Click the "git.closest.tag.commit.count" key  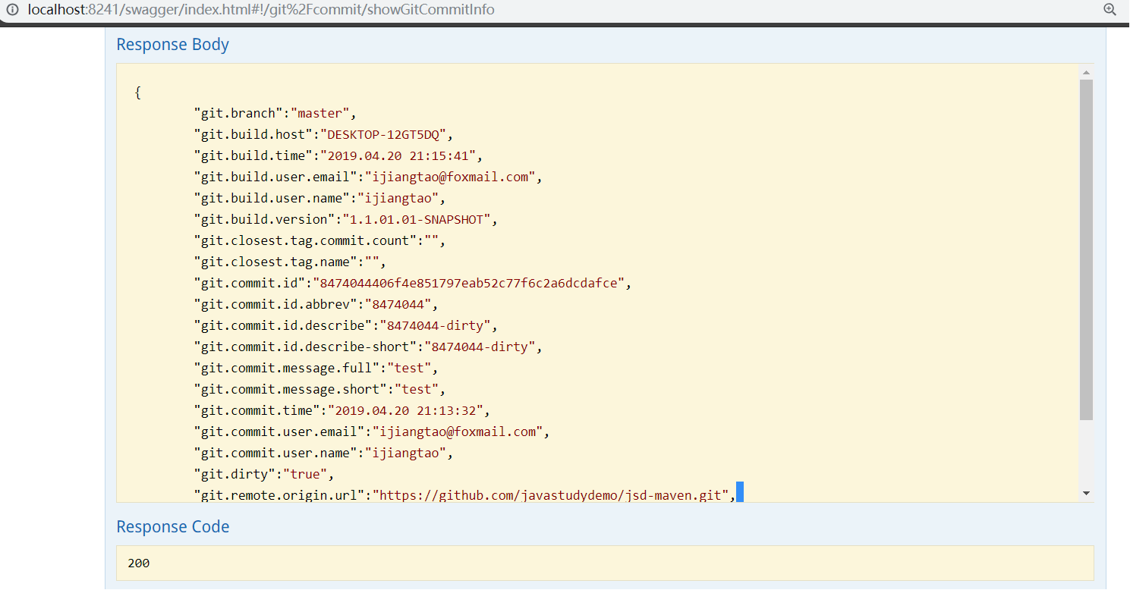[305, 240]
